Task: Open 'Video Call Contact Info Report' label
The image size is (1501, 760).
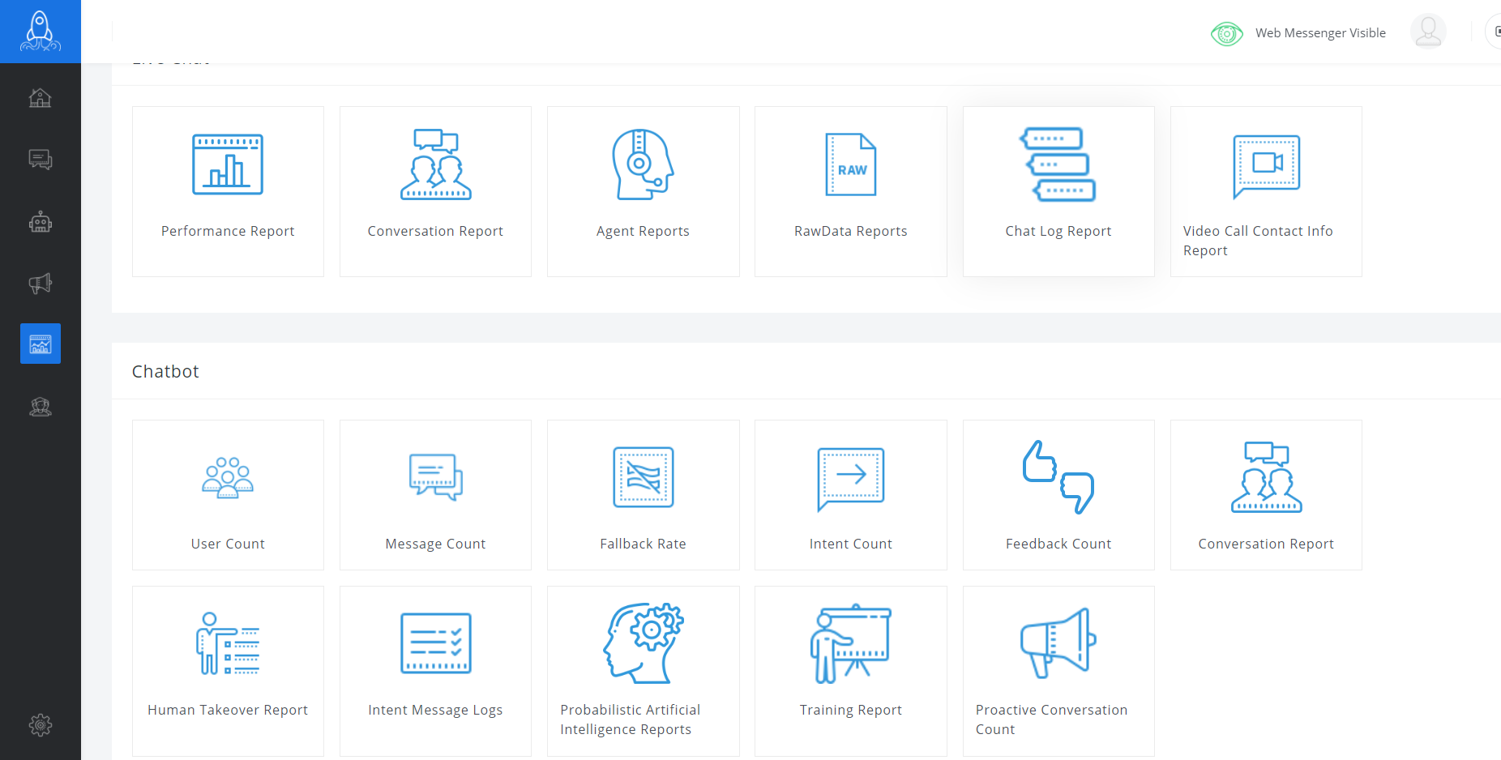Action: click(1258, 241)
